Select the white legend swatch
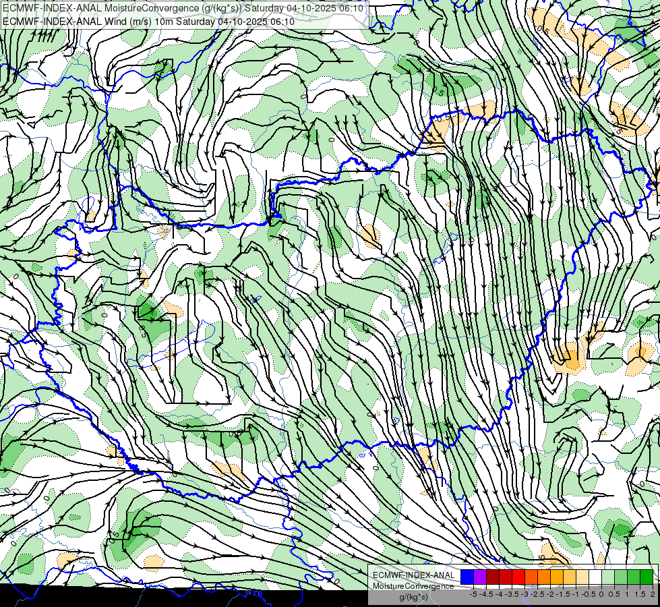The image size is (660, 607). coord(595,577)
